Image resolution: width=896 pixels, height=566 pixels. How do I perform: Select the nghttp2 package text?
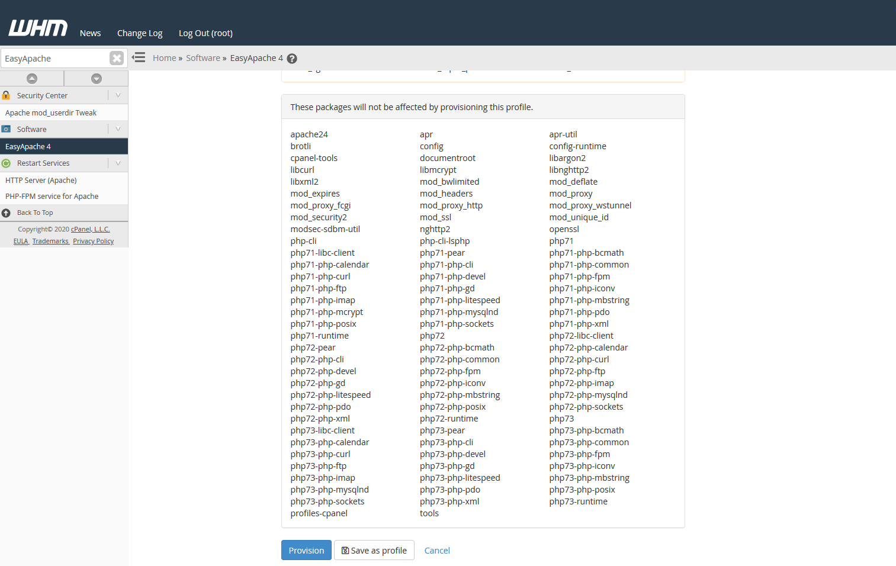(x=435, y=229)
